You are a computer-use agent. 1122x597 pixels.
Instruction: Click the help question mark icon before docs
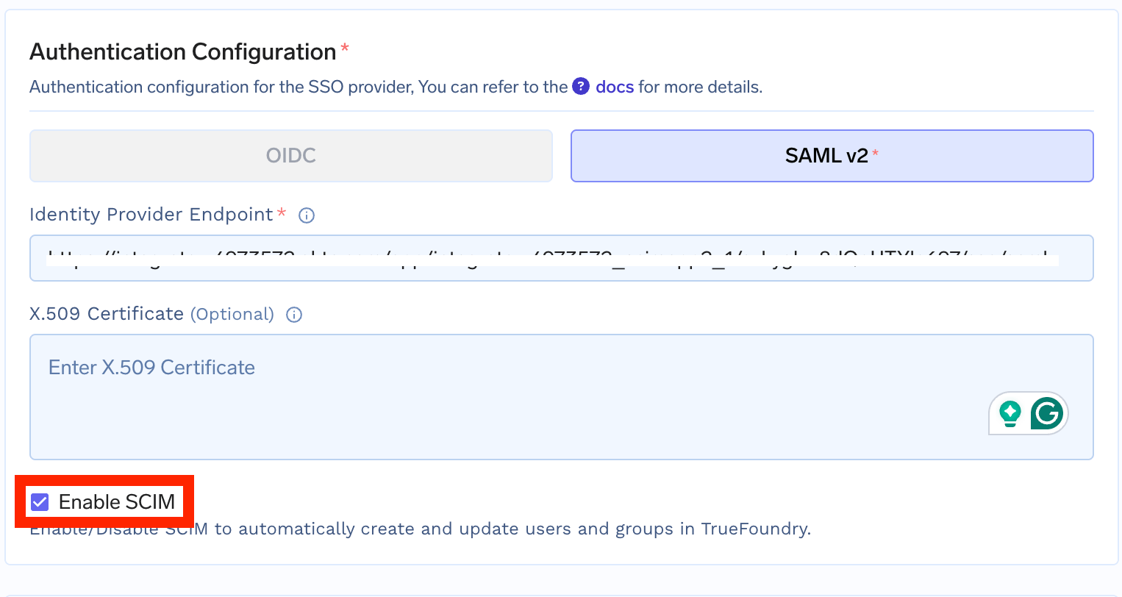(x=581, y=87)
